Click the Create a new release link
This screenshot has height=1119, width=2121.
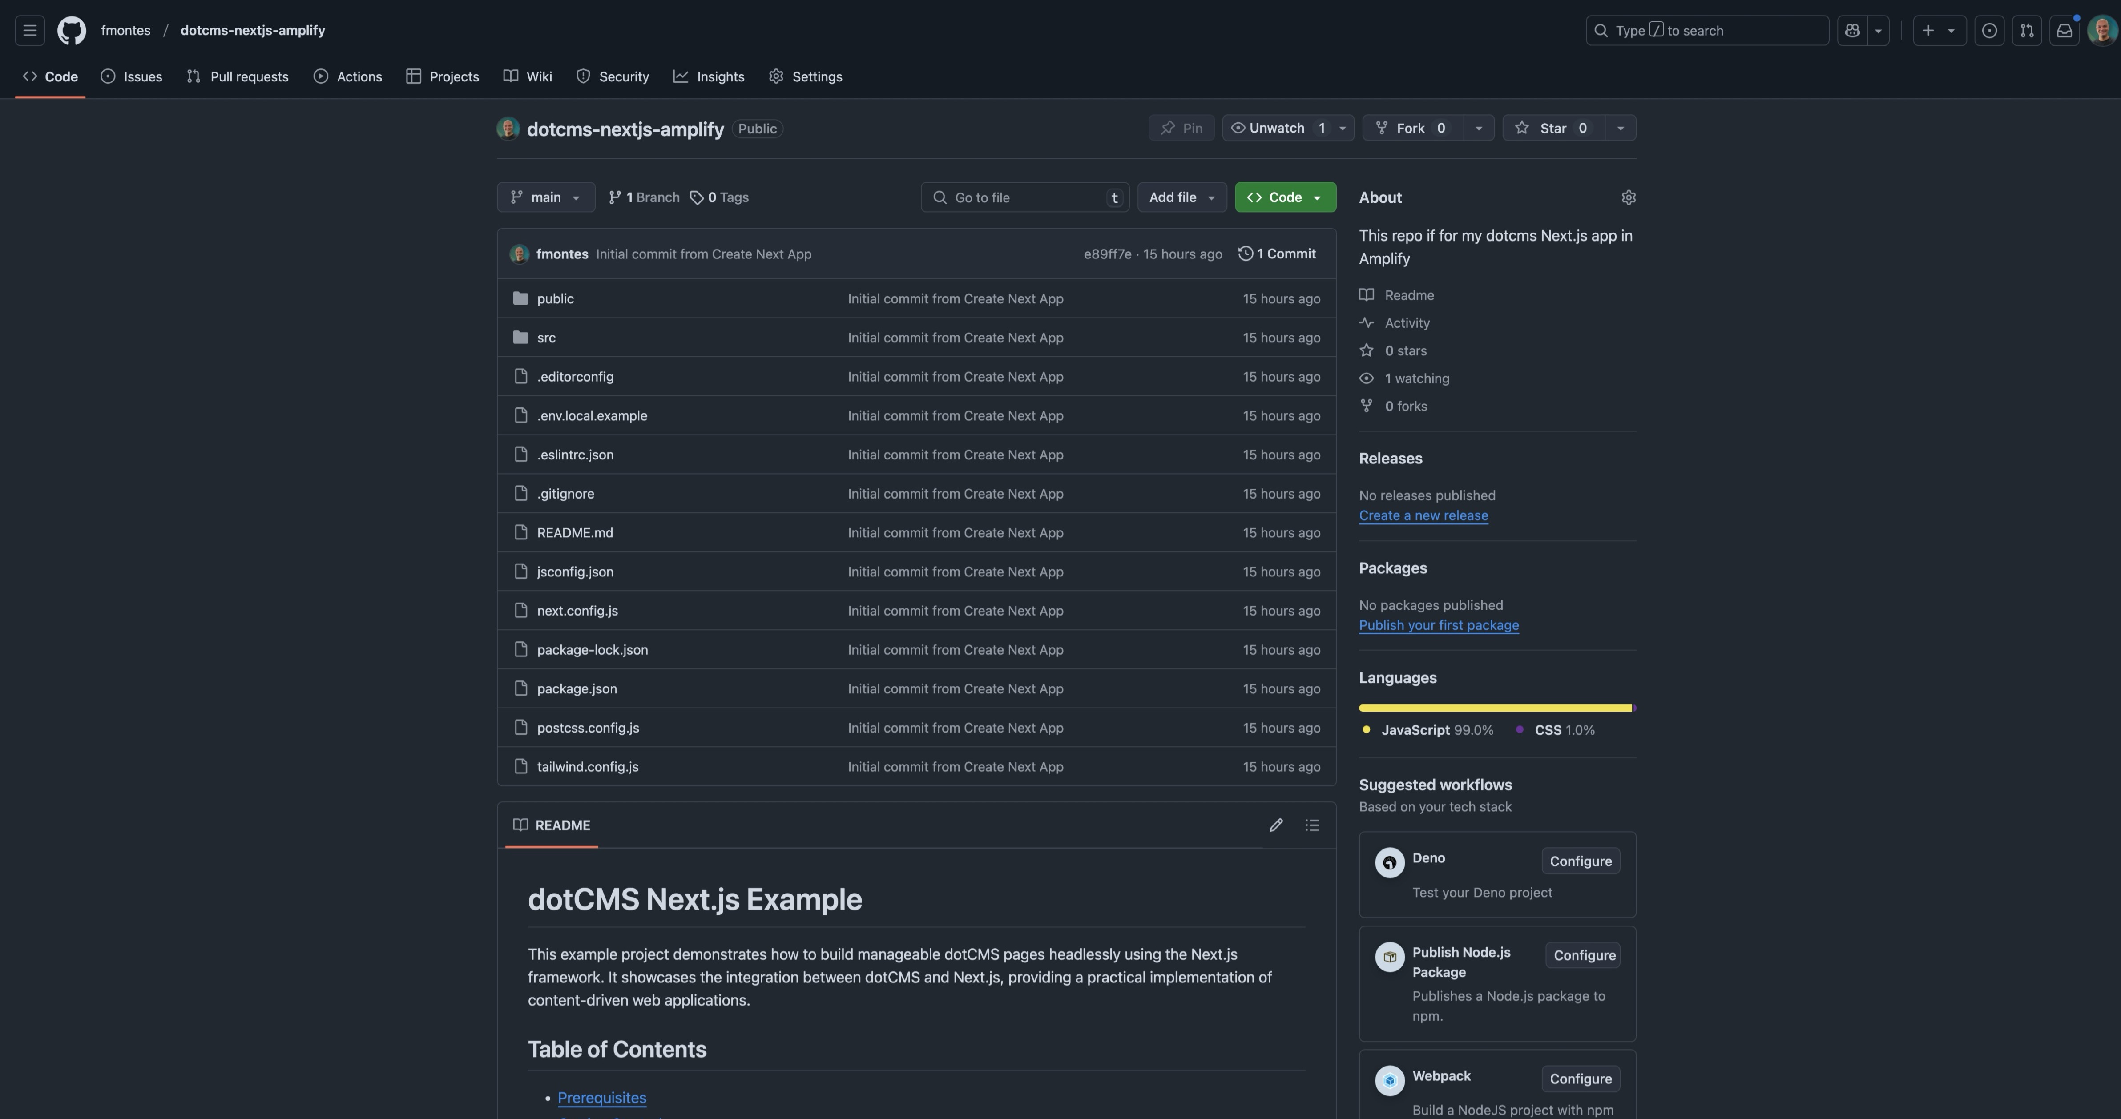click(x=1423, y=515)
